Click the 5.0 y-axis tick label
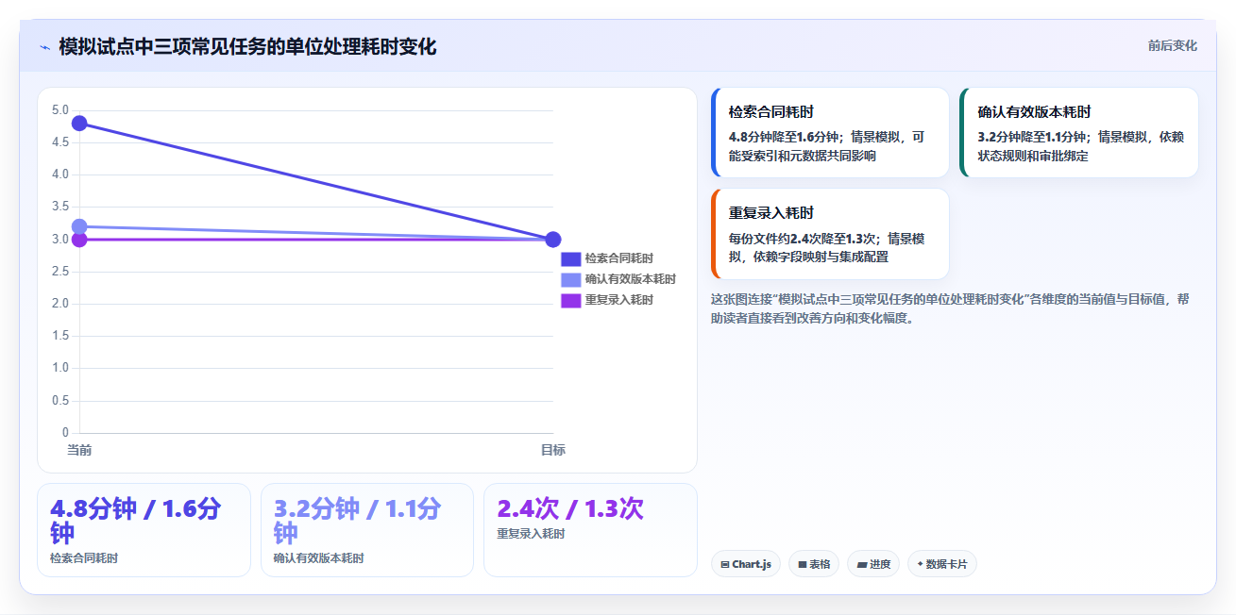 click(60, 110)
